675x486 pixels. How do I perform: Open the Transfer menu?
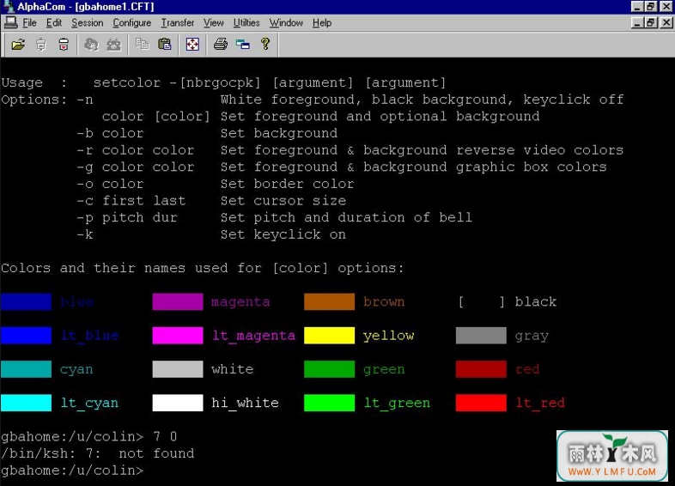pyautogui.click(x=178, y=23)
